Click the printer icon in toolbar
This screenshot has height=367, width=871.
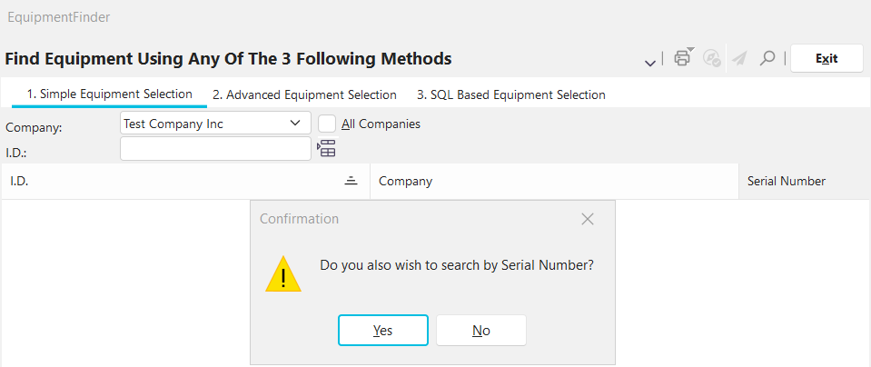click(681, 59)
